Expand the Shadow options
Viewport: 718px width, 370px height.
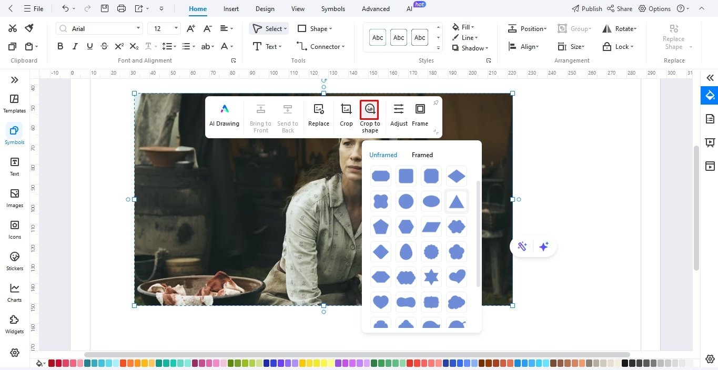[x=470, y=48]
